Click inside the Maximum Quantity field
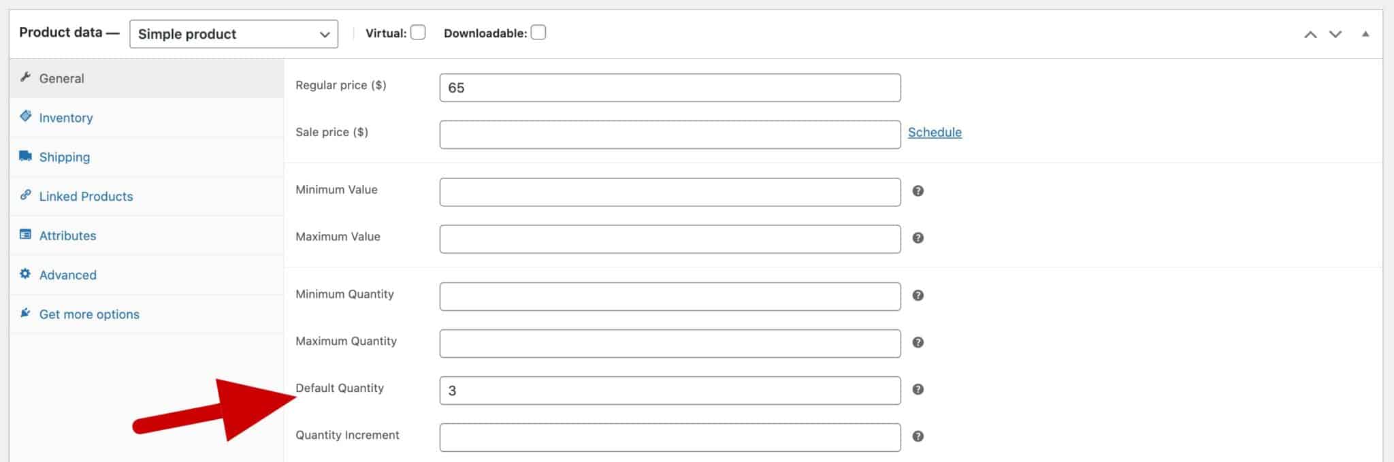This screenshot has height=462, width=1394. 670,343
